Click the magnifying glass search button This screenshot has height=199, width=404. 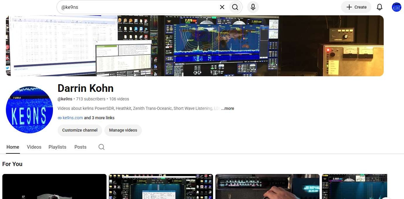[x=235, y=7]
